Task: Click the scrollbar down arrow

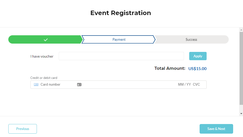Action: 241,114
